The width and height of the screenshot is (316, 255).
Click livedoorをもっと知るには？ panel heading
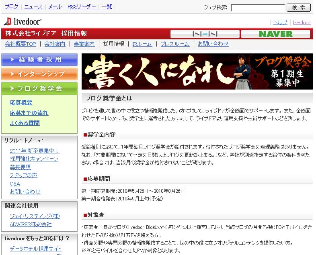click(x=37, y=238)
